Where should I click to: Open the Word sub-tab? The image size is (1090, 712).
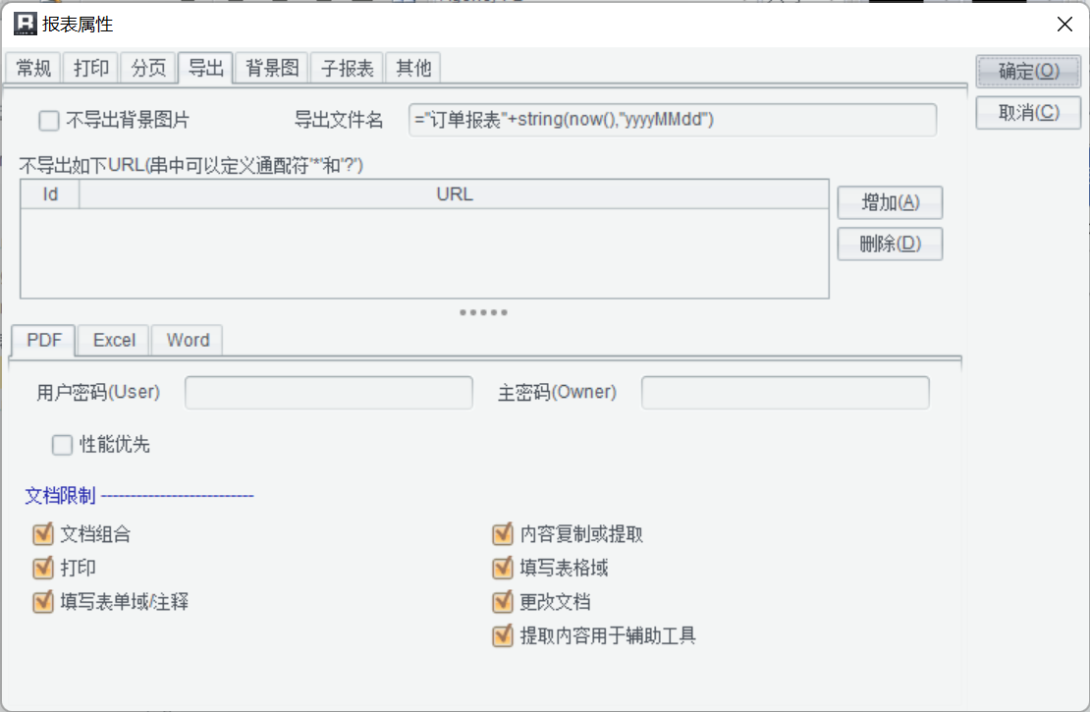coord(188,340)
